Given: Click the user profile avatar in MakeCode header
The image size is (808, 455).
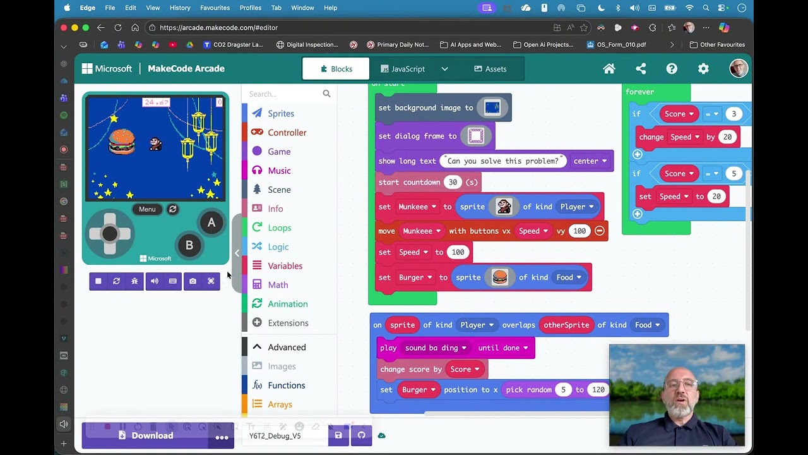Looking at the screenshot, I should (739, 69).
